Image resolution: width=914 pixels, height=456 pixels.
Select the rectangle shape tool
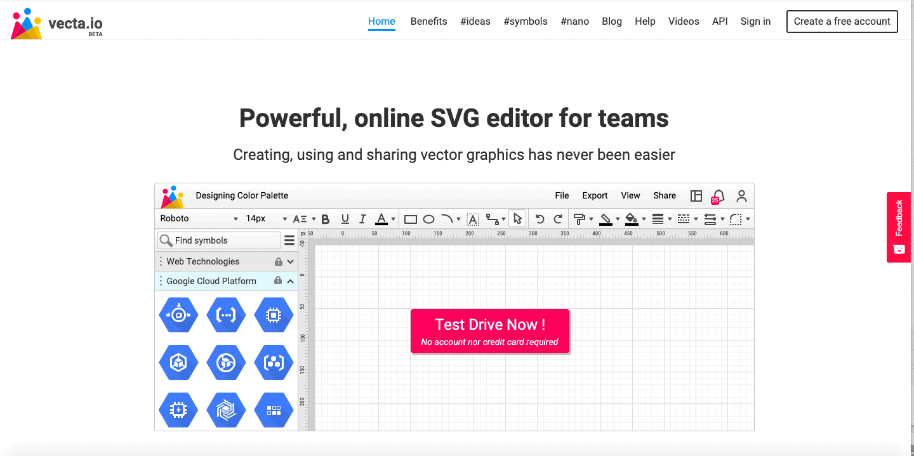point(411,219)
